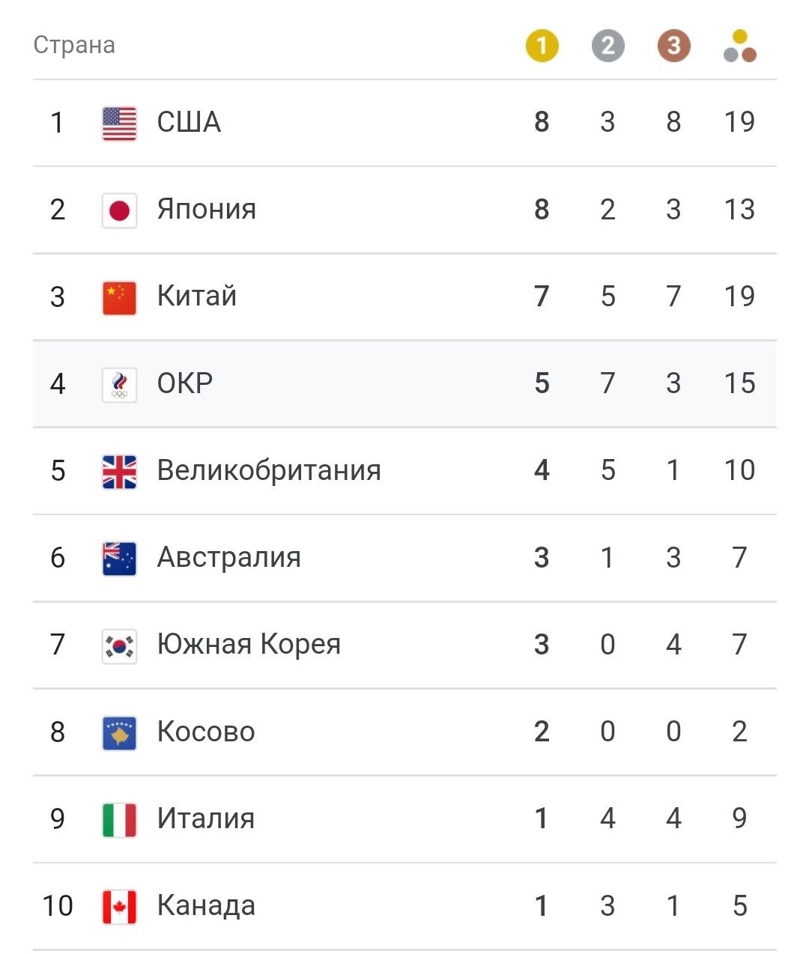Click the ОКР team emblem icon

(x=119, y=384)
